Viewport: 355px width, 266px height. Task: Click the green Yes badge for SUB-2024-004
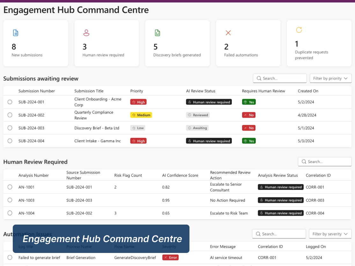tap(249, 141)
